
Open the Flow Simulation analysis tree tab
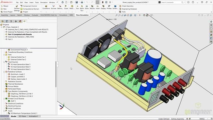tap(25, 21)
